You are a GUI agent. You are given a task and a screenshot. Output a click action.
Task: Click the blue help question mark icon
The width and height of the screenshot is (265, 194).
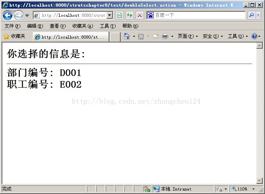(254, 36)
